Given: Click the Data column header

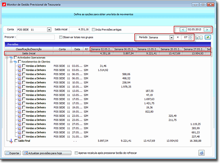Looking at the screenshot, I should point(77,49).
